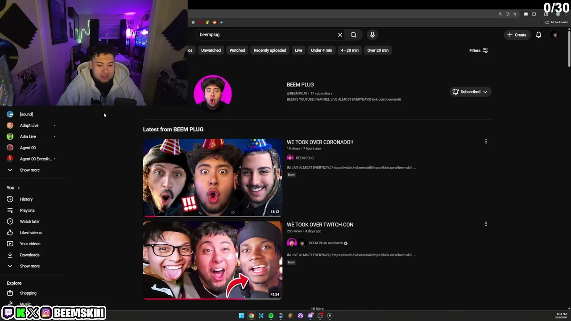The width and height of the screenshot is (571, 321).
Task: Open the WE TOOK OVER CORONADO!! title
Action: click(319, 142)
